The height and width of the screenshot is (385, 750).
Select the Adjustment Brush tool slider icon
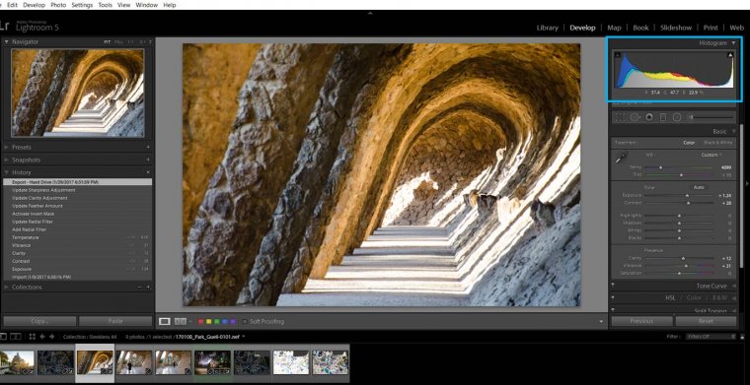click(711, 117)
